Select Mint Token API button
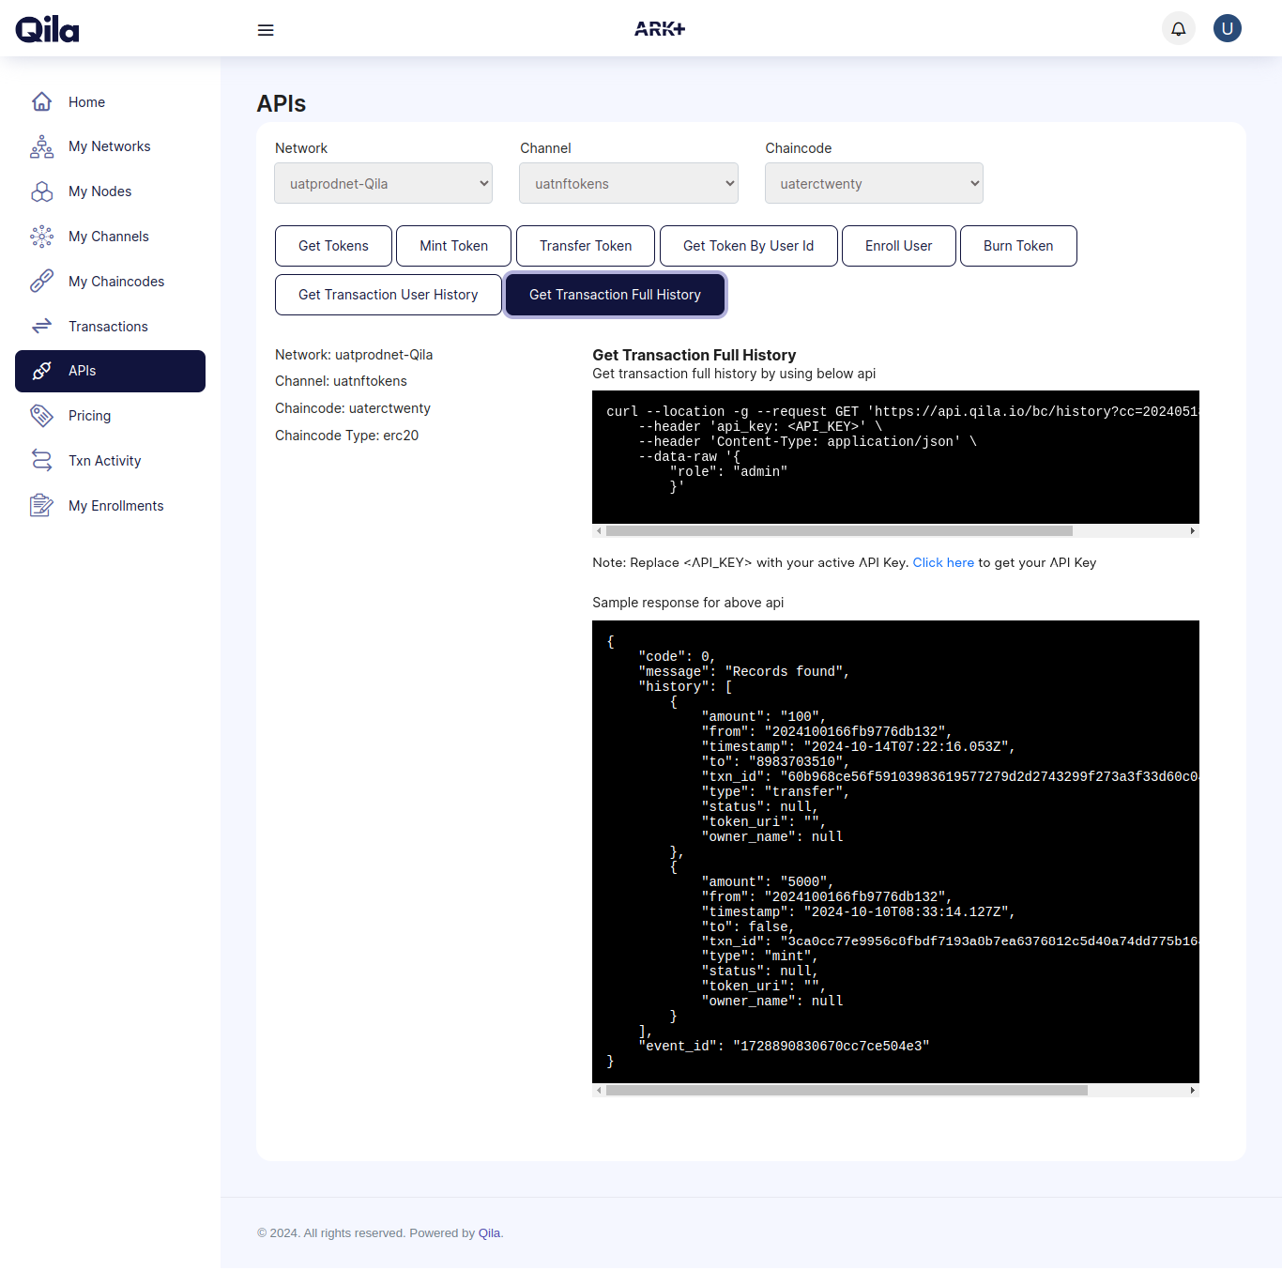This screenshot has width=1282, height=1270. click(x=453, y=246)
